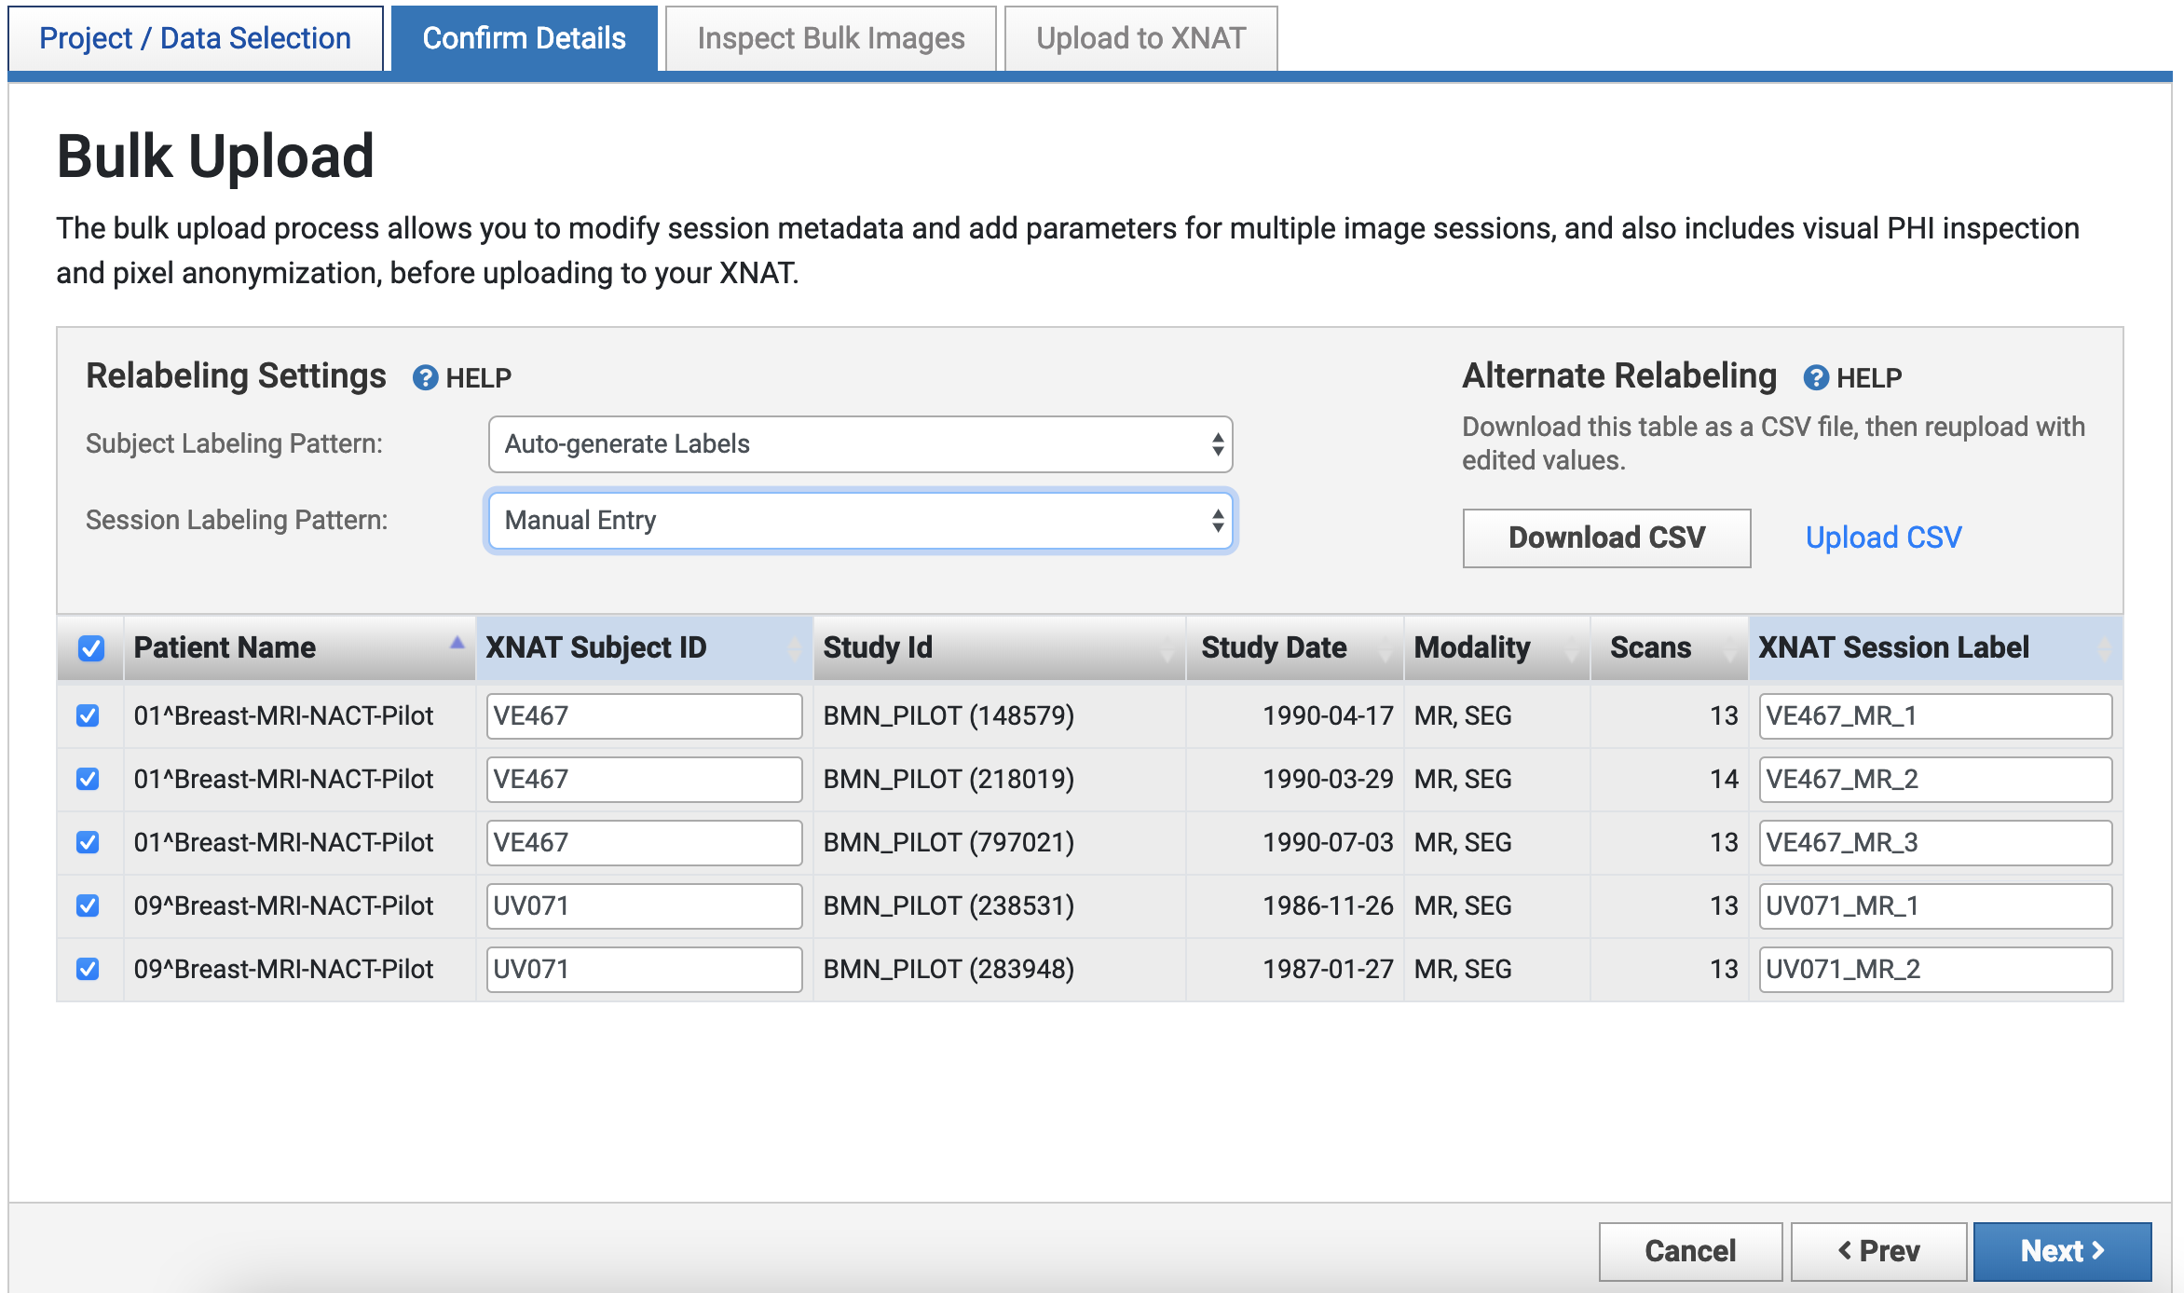This screenshot has height=1293, width=2184.
Task: Uncheck the BMN_PILOT (283948) row checkbox
Action: click(89, 969)
